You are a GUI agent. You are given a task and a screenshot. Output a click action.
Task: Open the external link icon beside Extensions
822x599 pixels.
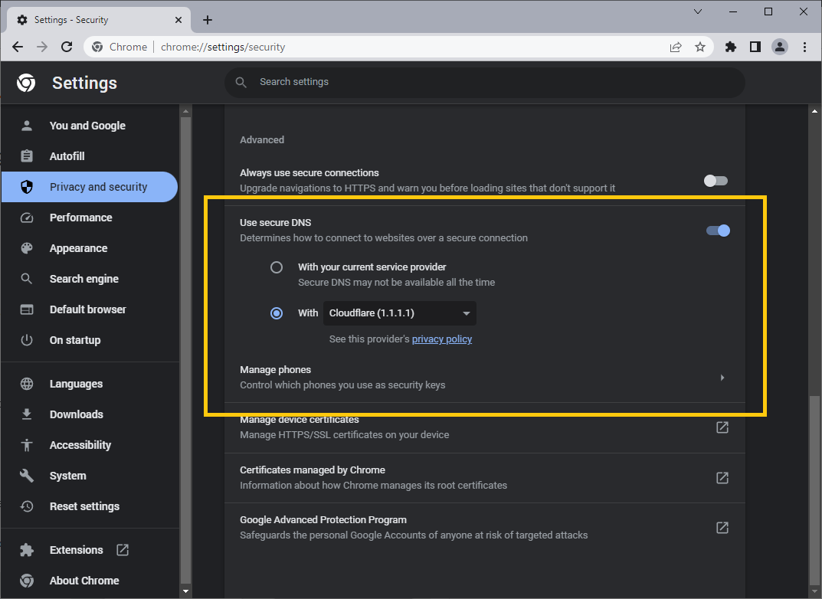[x=123, y=550]
